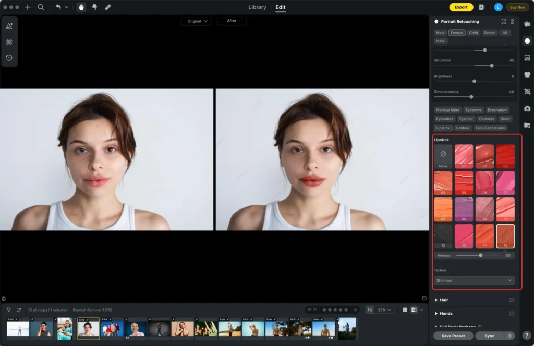Open the History panel clock icon

tap(9, 58)
